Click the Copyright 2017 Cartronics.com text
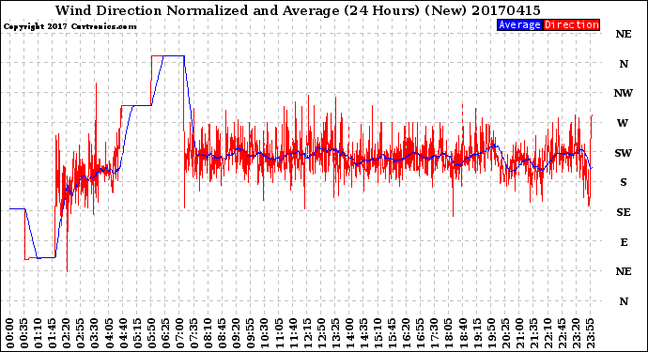The height and width of the screenshot is (352, 648). click(69, 26)
